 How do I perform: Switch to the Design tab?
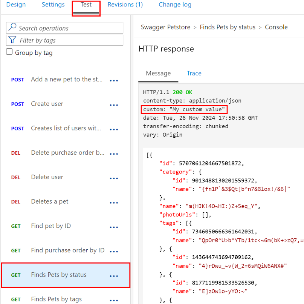click(x=16, y=5)
